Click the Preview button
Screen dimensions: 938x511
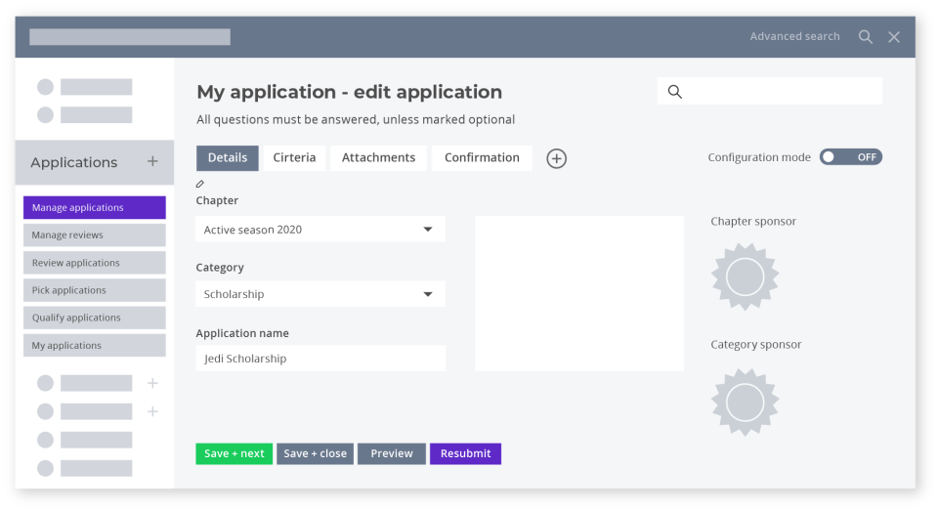[x=392, y=453]
